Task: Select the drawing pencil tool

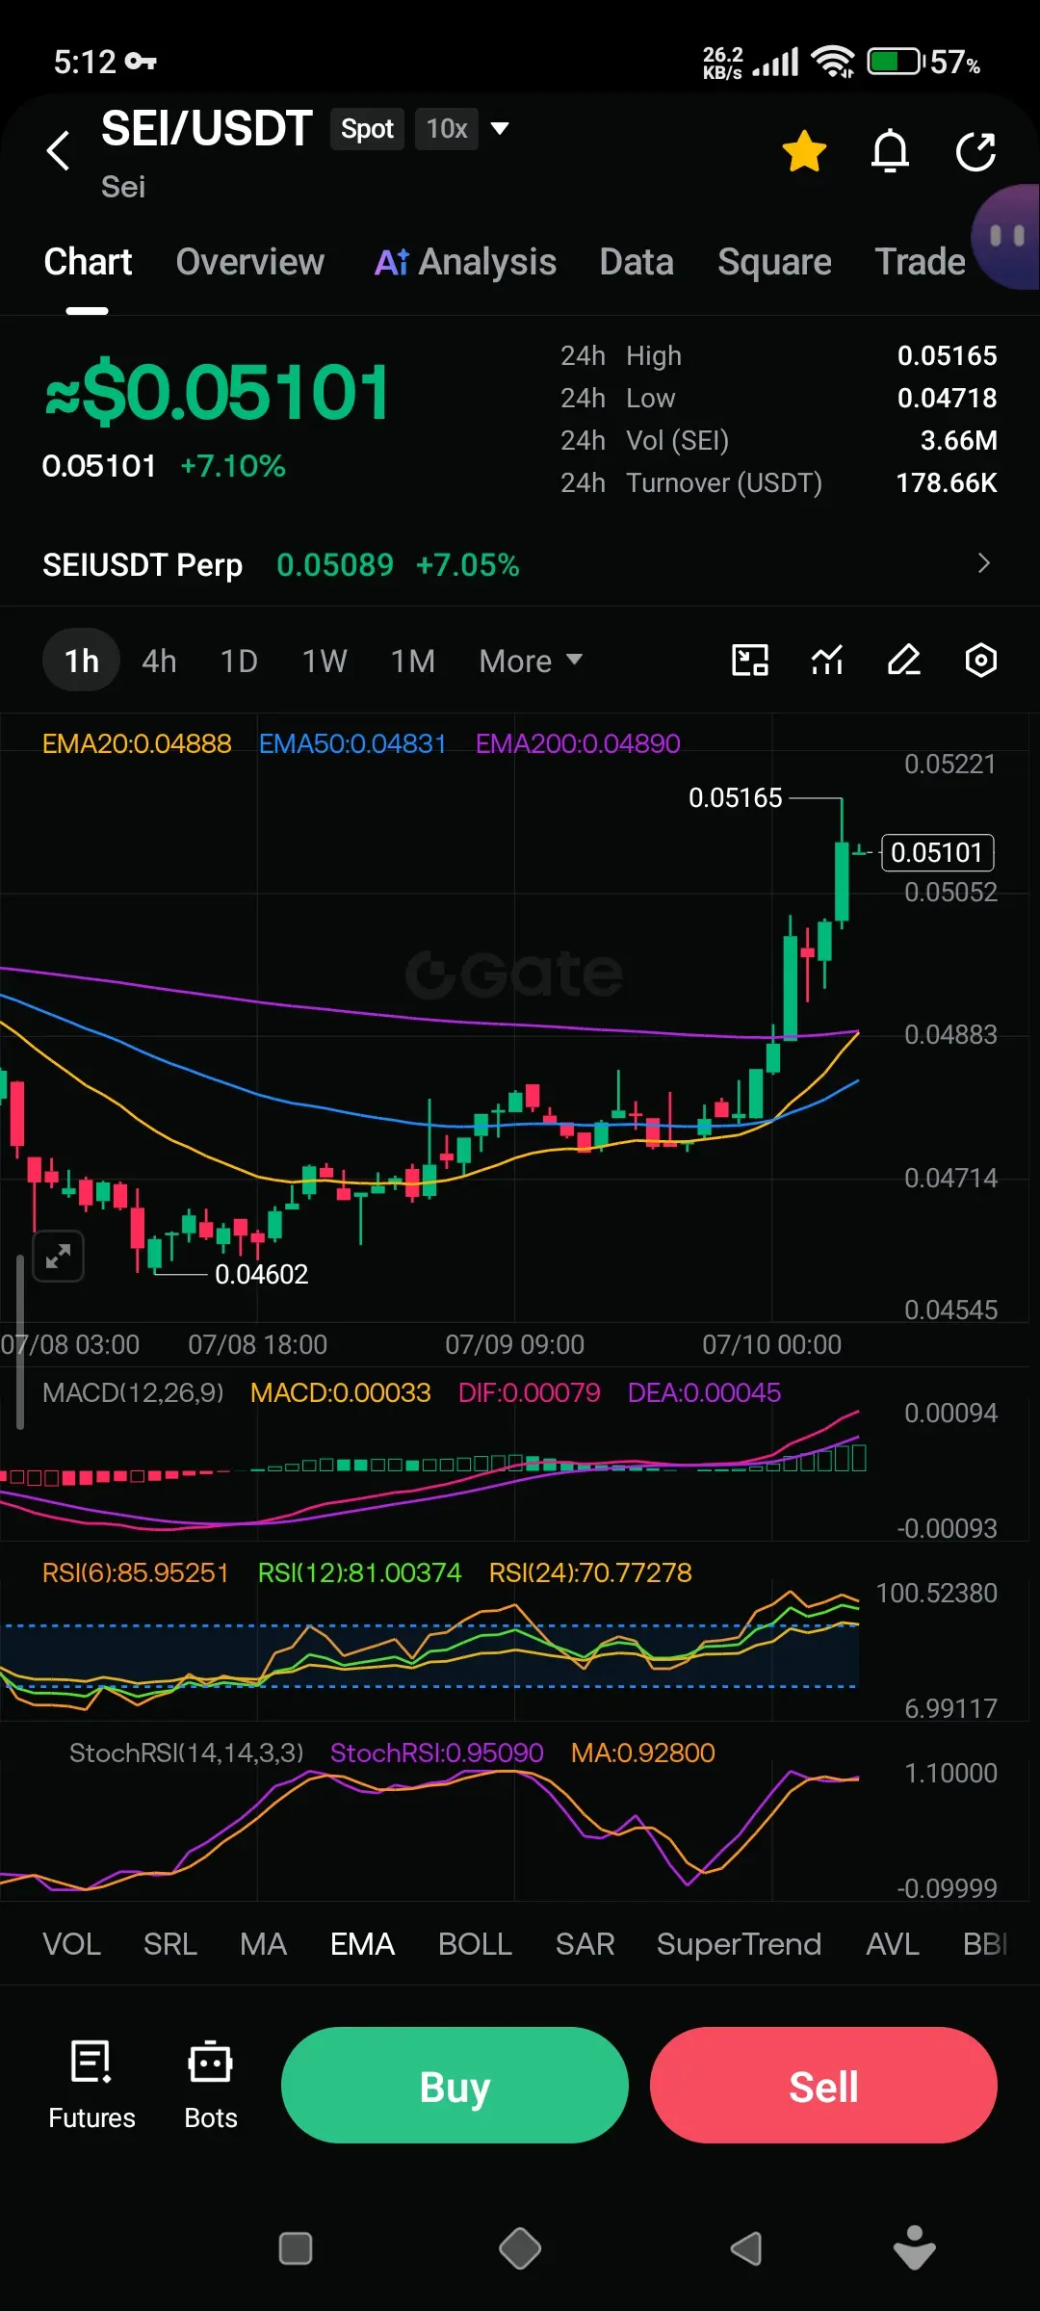Action: [904, 661]
